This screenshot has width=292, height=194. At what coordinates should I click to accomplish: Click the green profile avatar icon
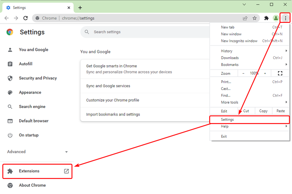coord(276,18)
